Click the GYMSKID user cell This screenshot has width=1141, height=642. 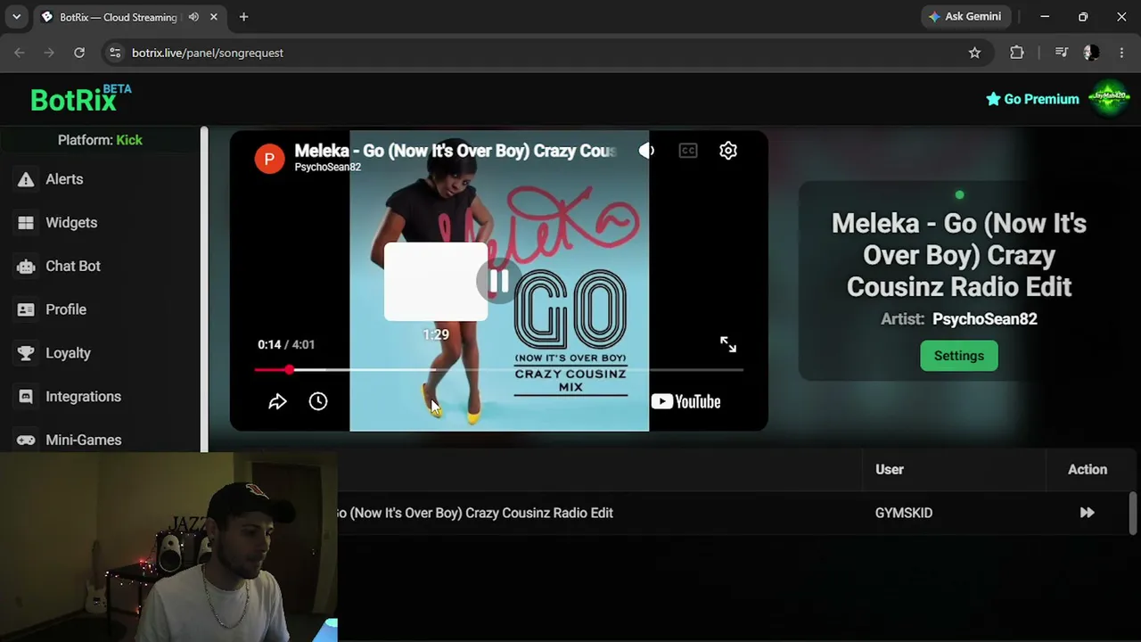click(904, 513)
